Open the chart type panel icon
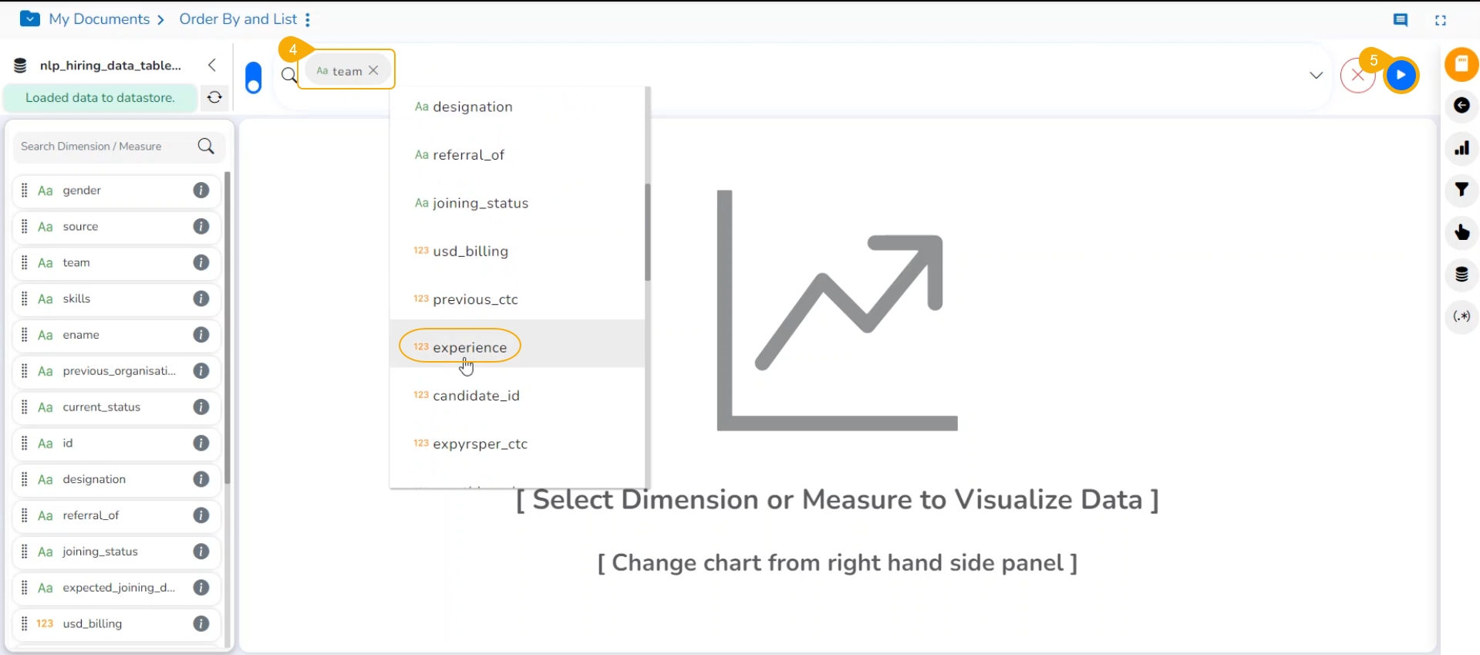This screenshot has height=655, width=1480. [x=1461, y=148]
